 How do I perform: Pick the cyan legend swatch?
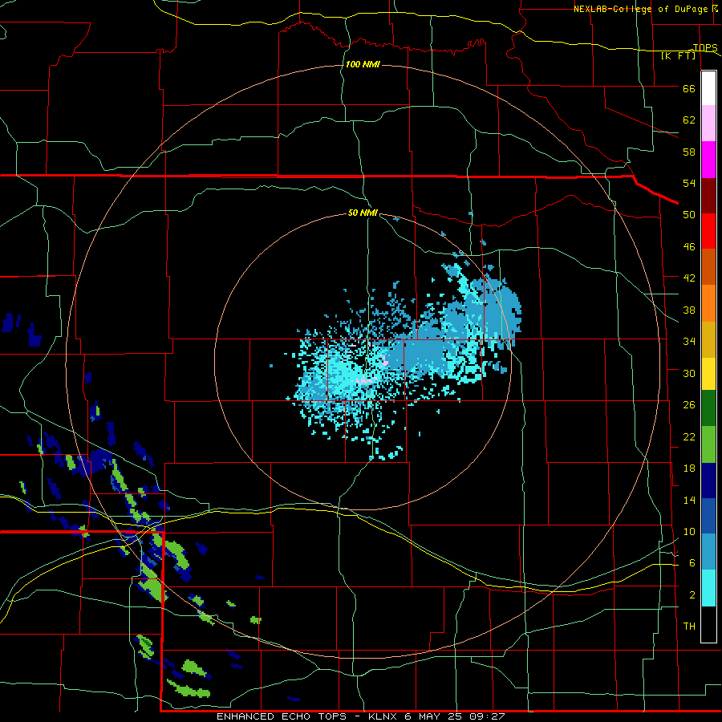coord(708,588)
